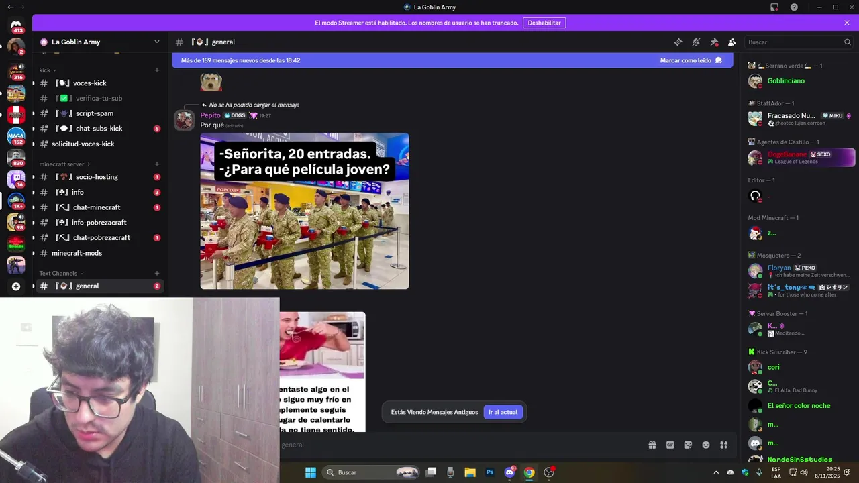This screenshot has width=859, height=483.
Task: Open member Floryan in member list
Action: point(801,271)
